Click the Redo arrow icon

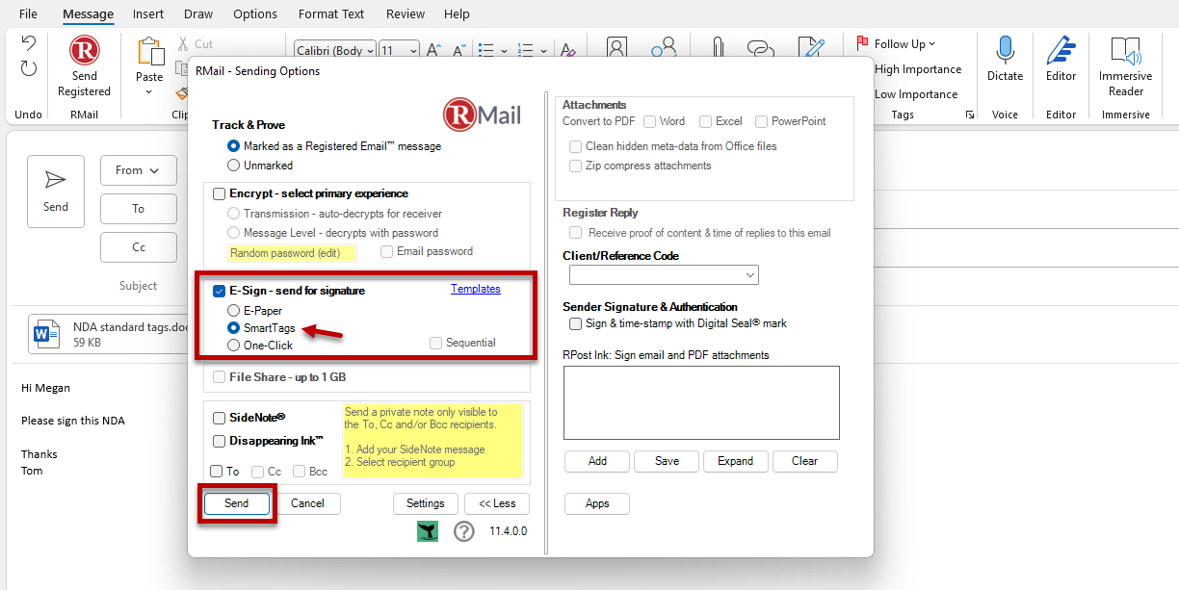click(29, 68)
